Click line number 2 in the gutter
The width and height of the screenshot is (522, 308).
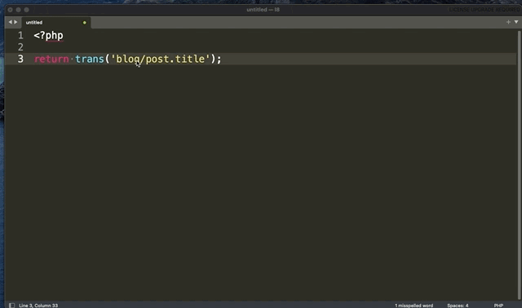[x=20, y=47]
